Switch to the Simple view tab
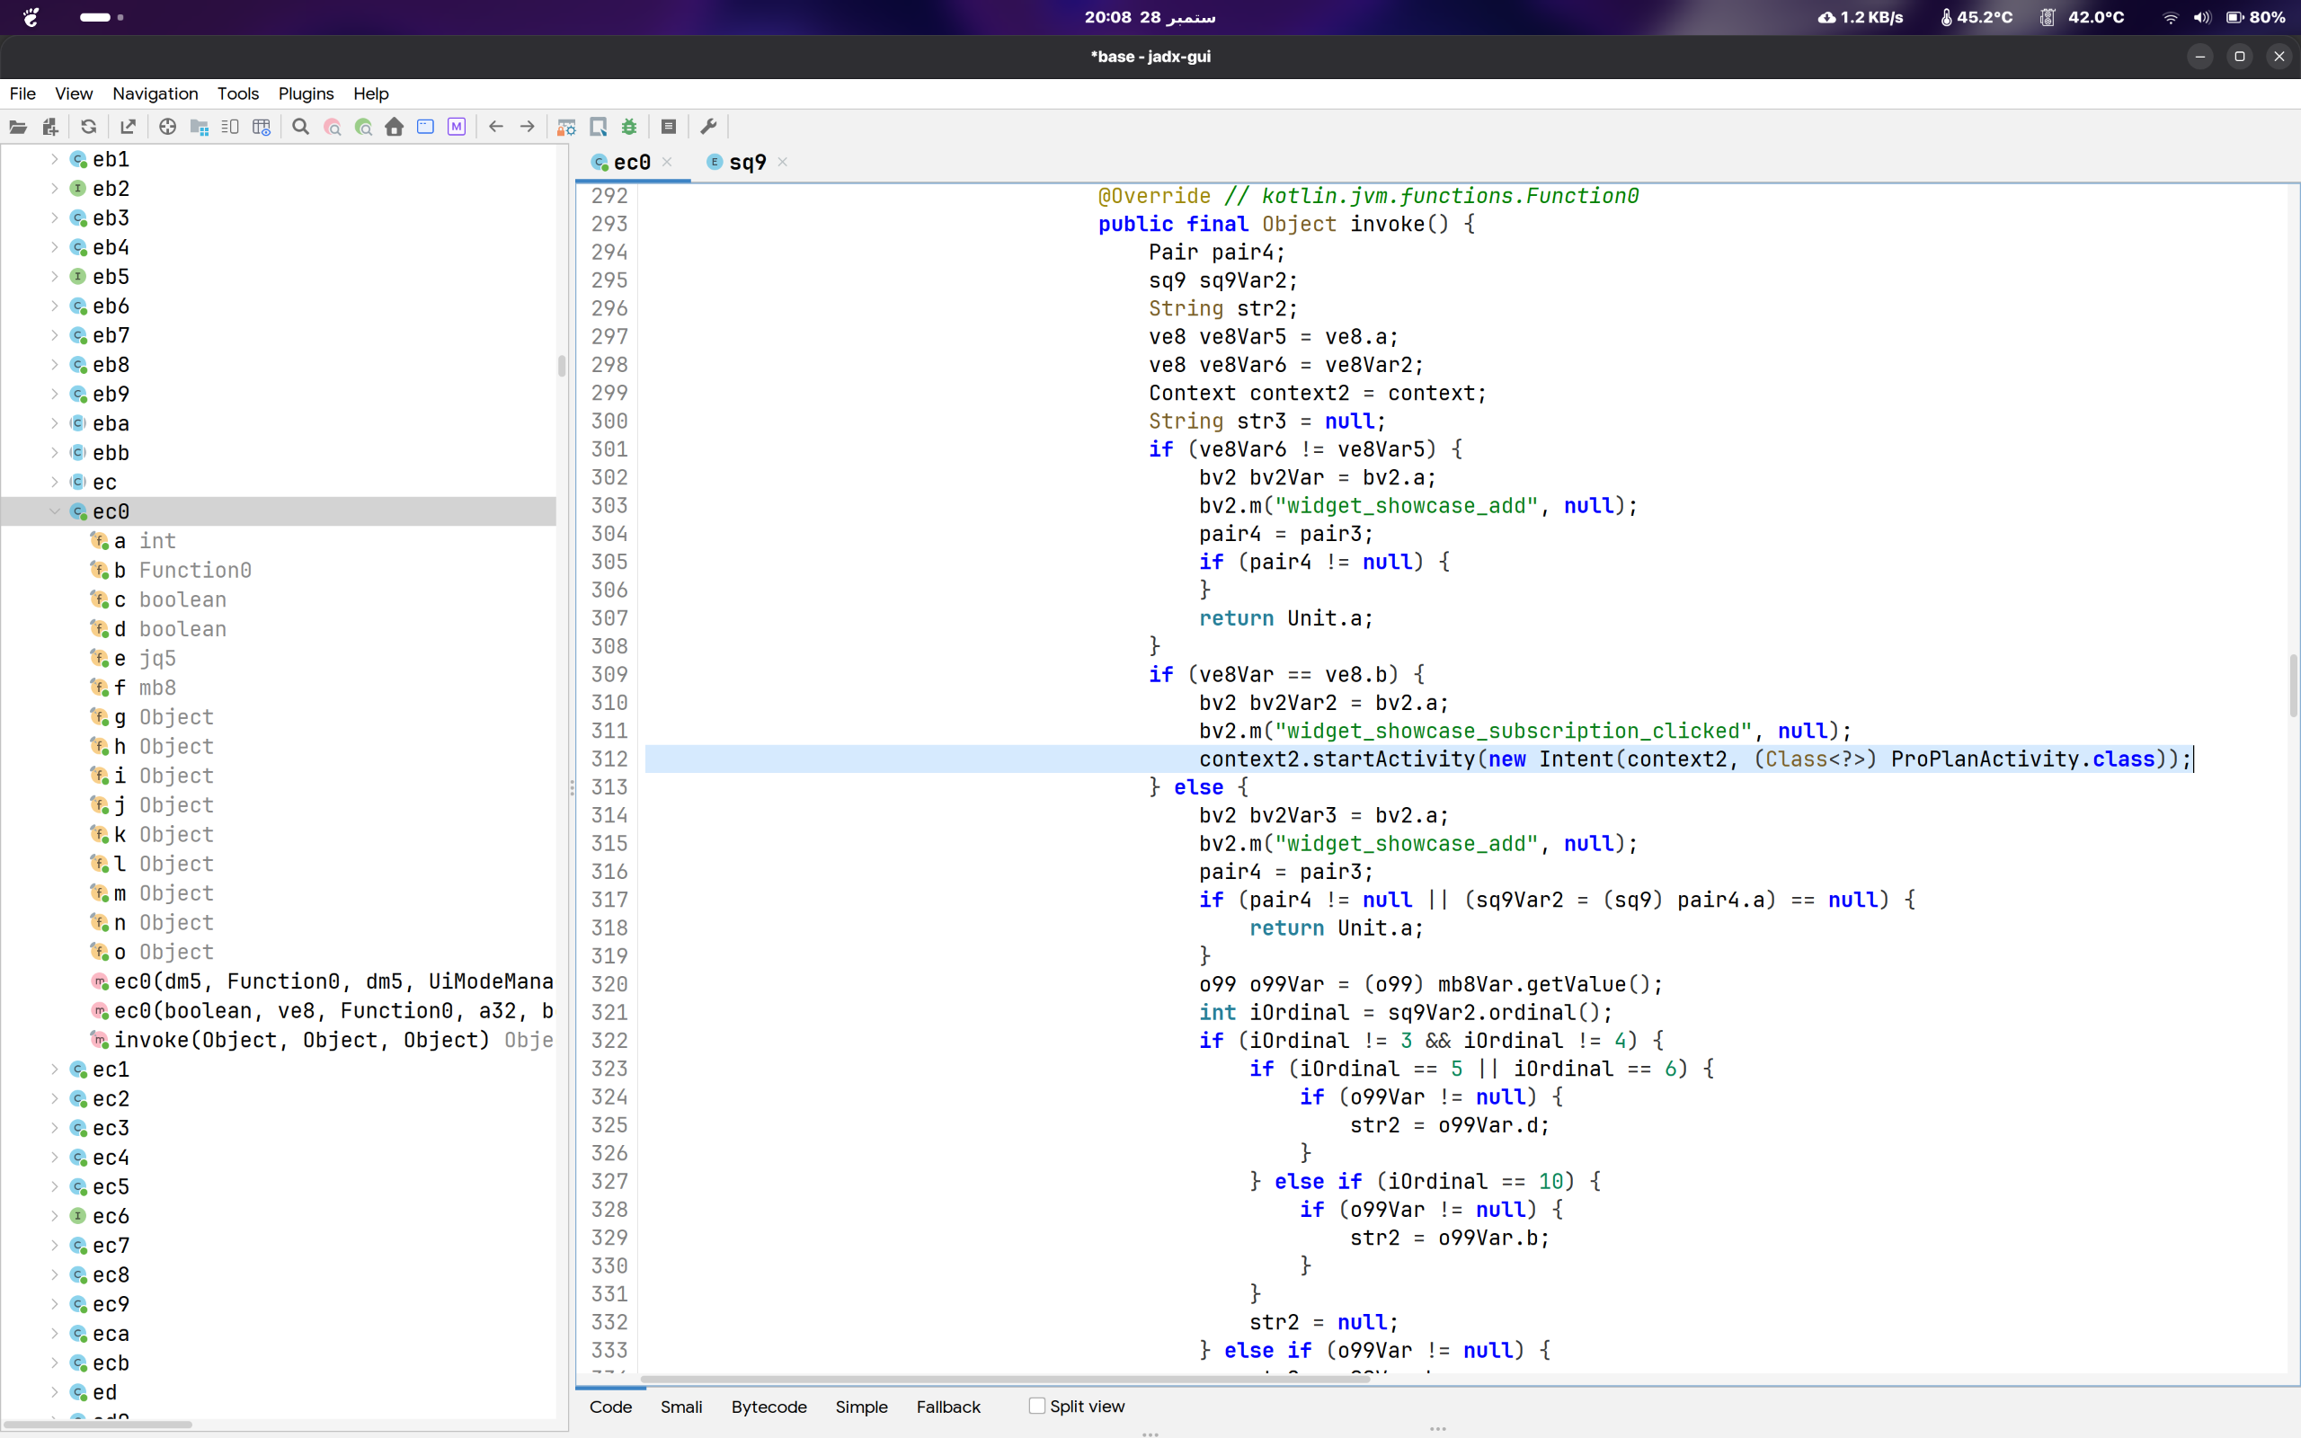 pyautogui.click(x=861, y=1407)
